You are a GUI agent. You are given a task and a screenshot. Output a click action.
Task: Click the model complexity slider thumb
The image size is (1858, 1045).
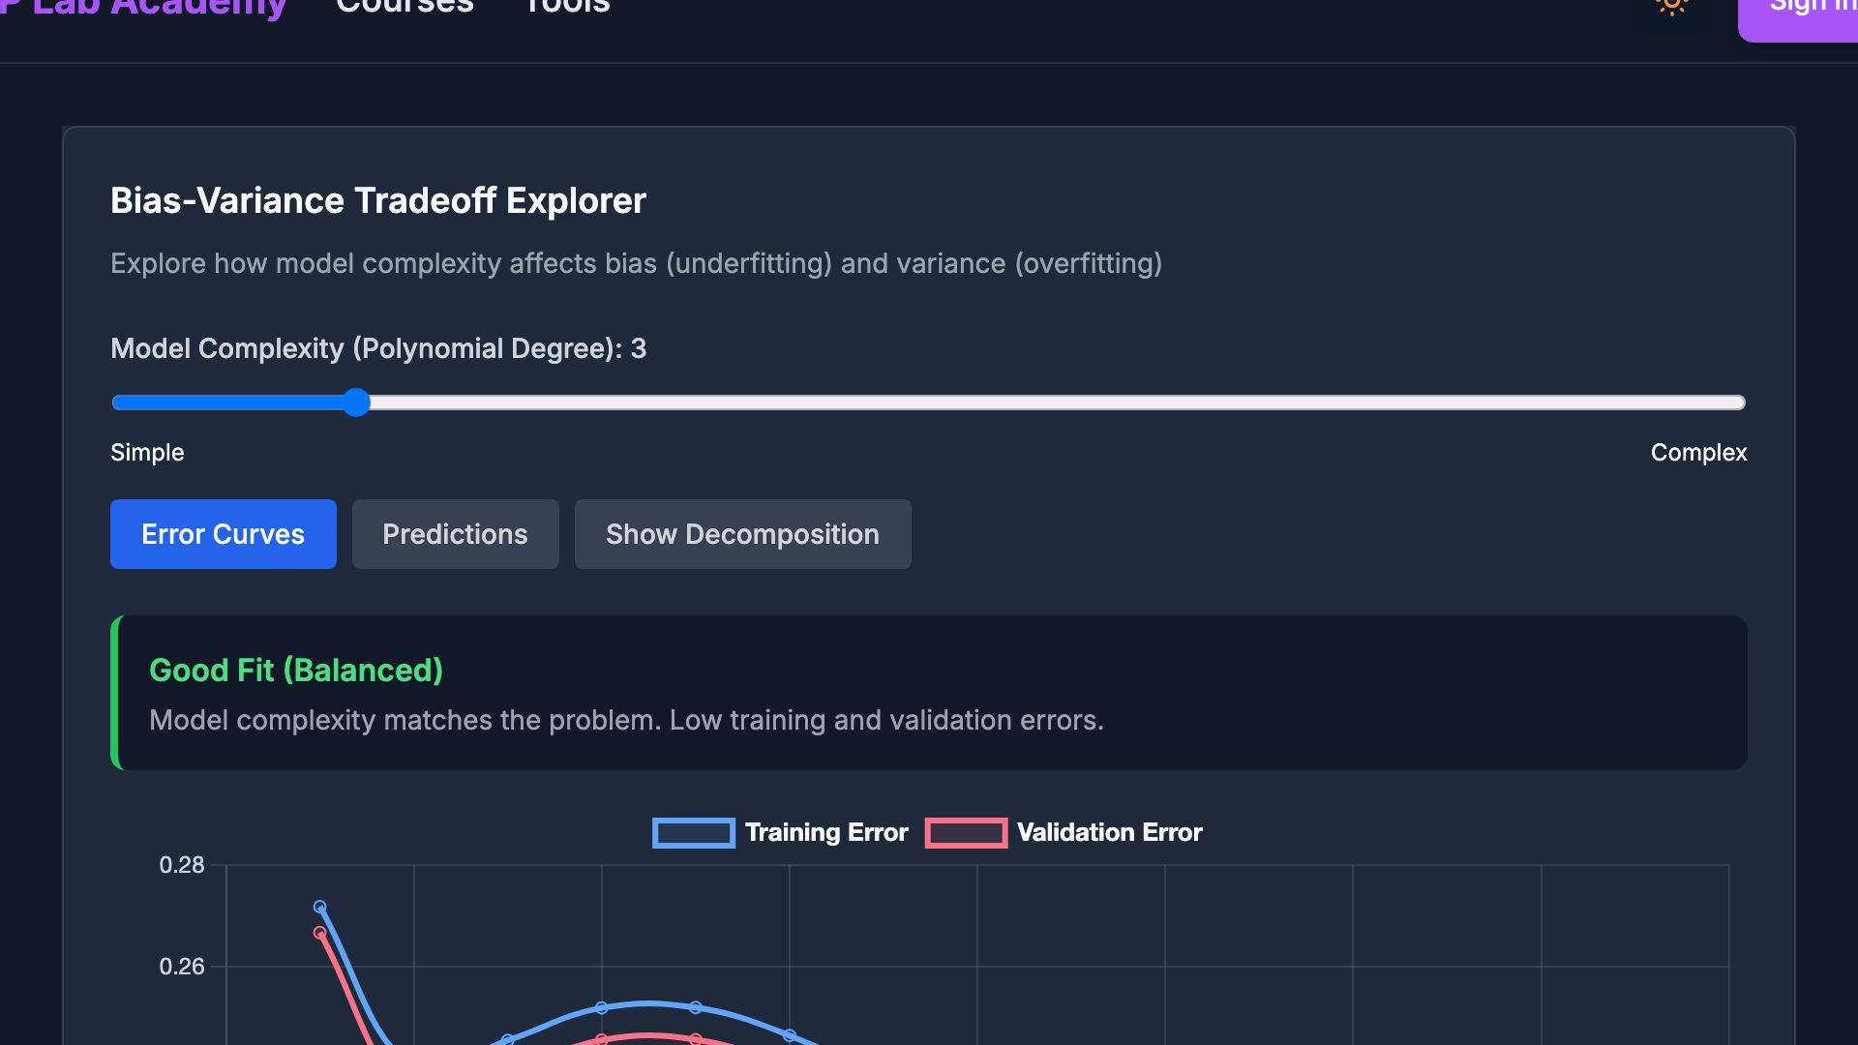click(356, 403)
